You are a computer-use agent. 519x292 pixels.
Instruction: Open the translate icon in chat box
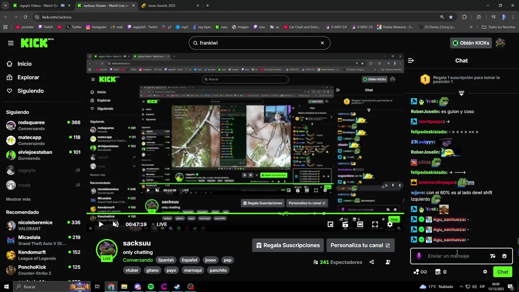click(493, 256)
